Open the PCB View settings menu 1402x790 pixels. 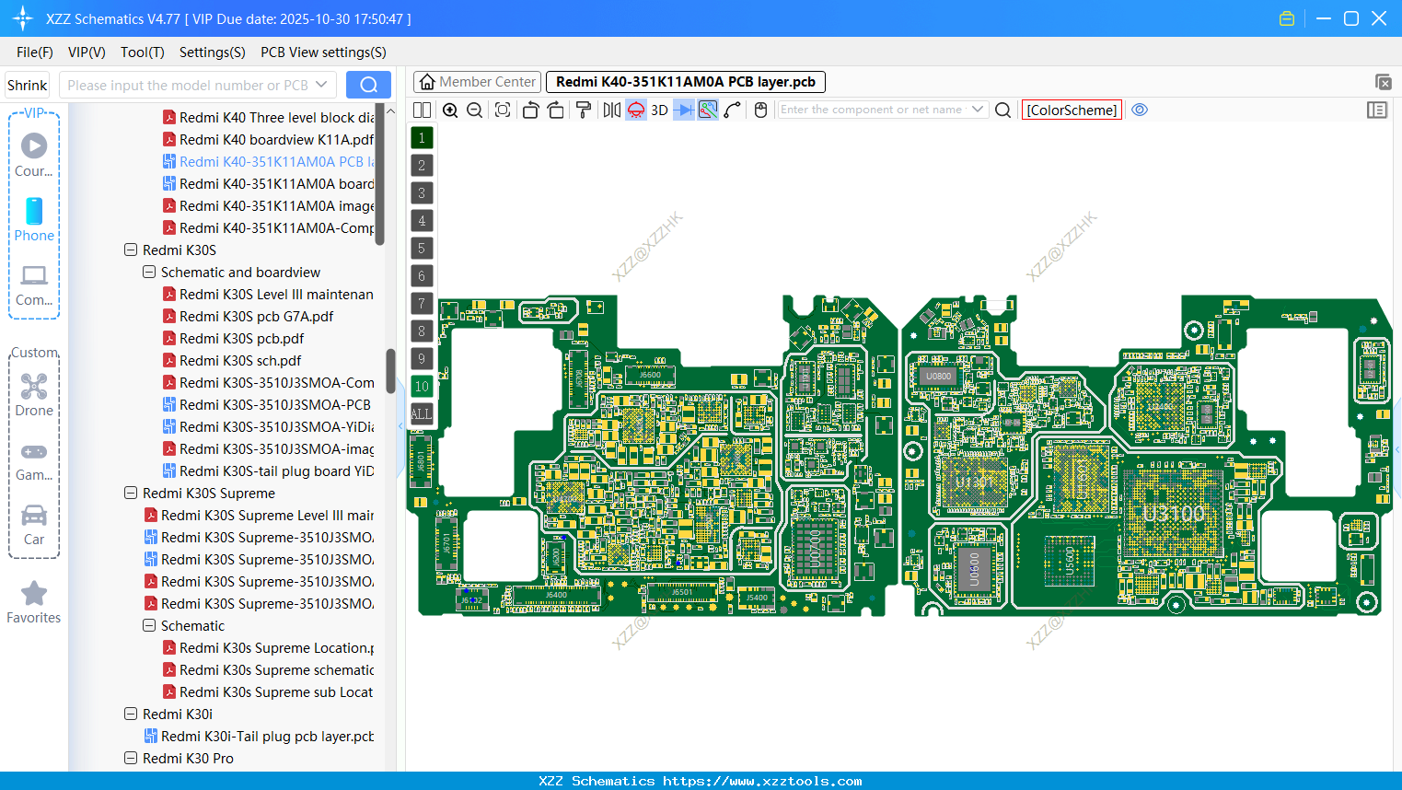point(323,52)
